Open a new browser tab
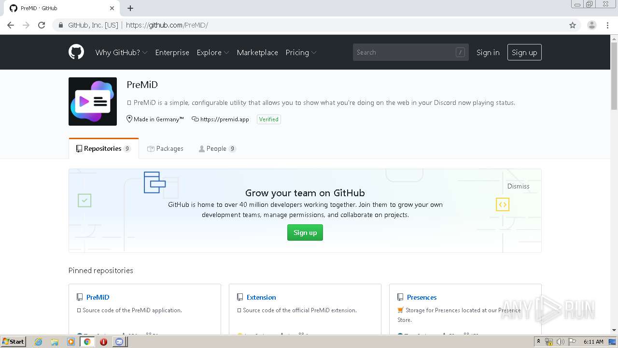618x348 pixels. [130, 8]
